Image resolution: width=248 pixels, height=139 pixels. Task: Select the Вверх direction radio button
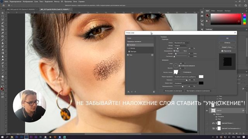coord(174,51)
